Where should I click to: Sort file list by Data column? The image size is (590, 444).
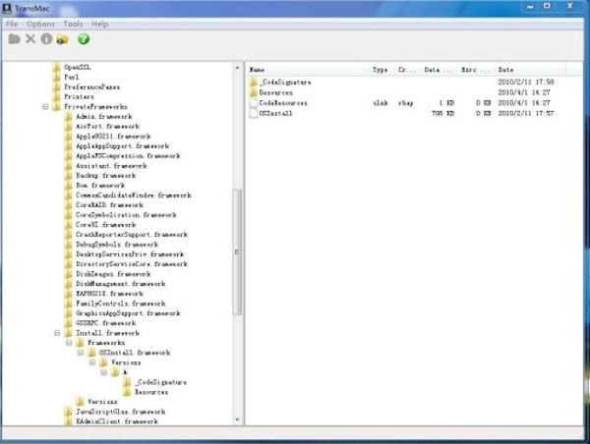440,70
